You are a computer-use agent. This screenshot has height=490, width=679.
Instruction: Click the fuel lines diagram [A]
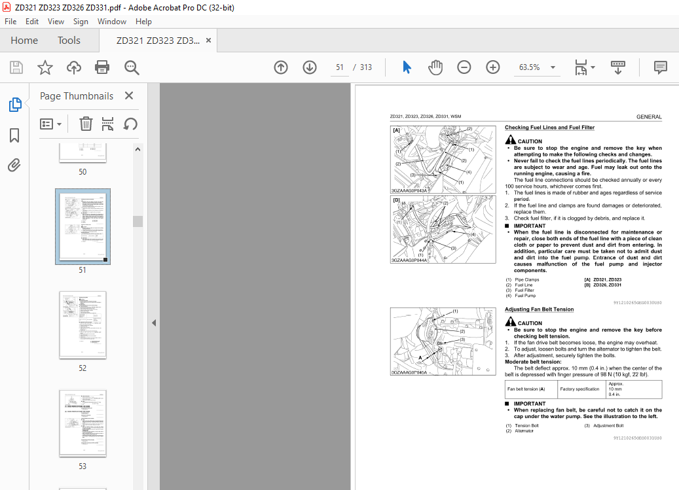tap(443, 160)
